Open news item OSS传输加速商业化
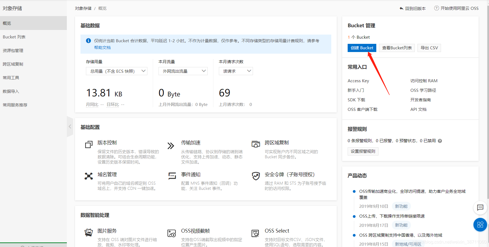This screenshot has height=247, width=489. [412, 194]
